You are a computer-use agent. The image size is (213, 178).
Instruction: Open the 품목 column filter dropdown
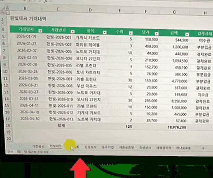coord(105,32)
